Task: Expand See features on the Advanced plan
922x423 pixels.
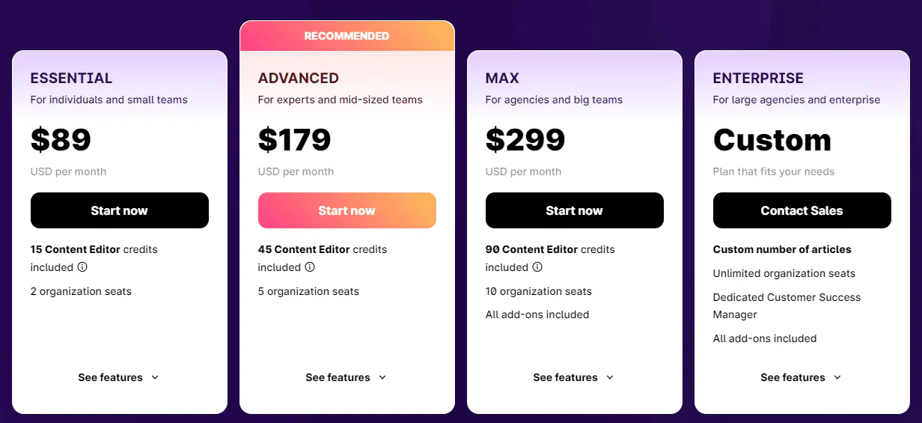Action: [346, 377]
